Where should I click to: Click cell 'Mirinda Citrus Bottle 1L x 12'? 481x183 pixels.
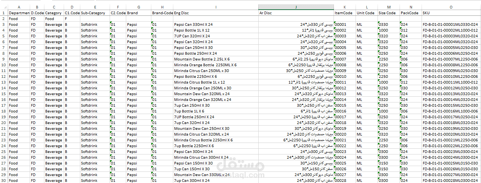[216, 82]
